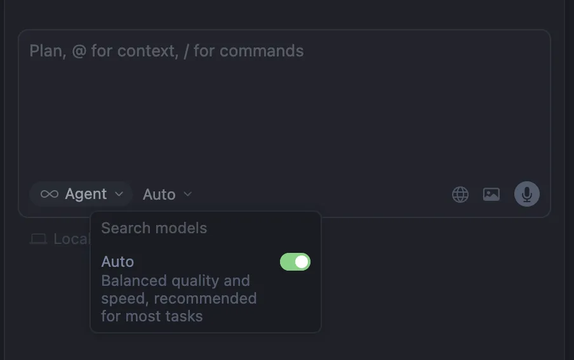The height and width of the screenshot is (360, 574).
Task: Click the chevron beside the Auto model selector
Action: tap(187, 194)
